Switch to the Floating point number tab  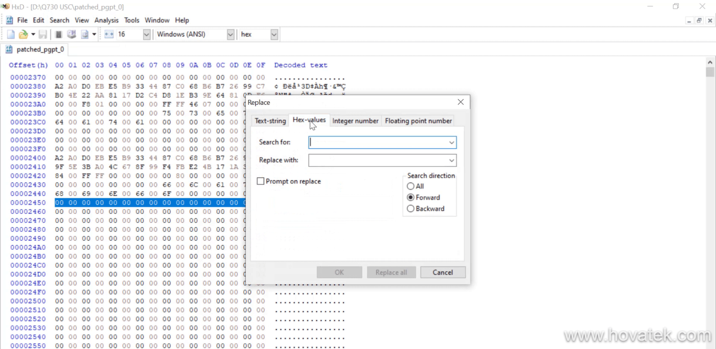click(418, 121)
